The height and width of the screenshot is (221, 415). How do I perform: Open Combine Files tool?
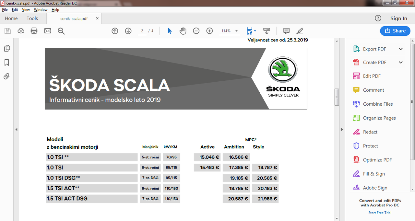click(x=373, y=104)
